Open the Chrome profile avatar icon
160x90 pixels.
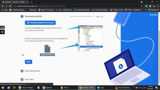tap(154, 6)
